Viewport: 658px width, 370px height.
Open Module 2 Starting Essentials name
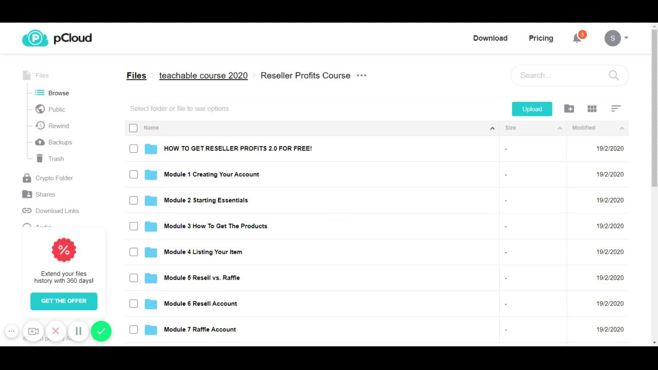tap(206, 200)
